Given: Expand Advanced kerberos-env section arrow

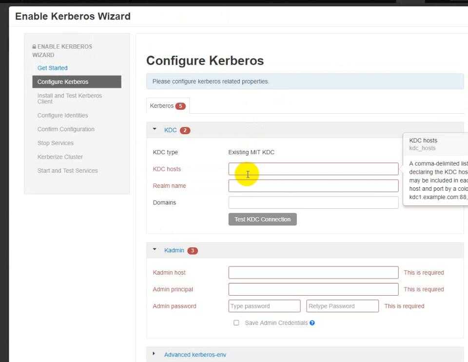Looking at the screenshot, I should click(x=154, y=354).
